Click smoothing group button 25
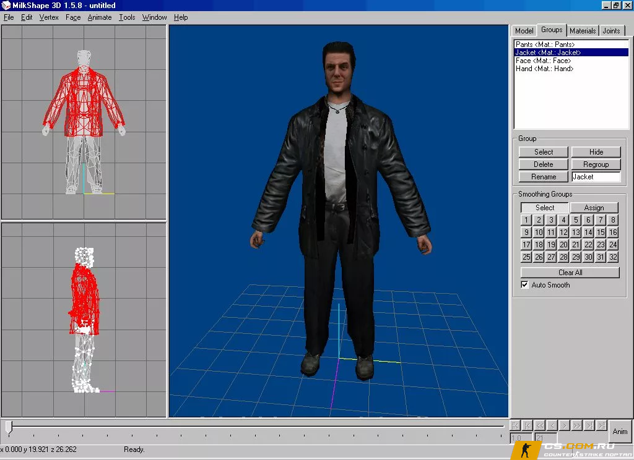 [526, 257]
